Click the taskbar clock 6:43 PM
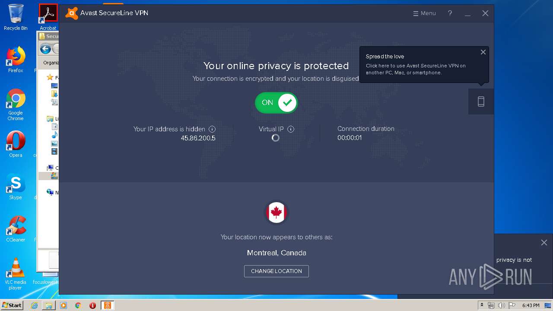 pyautogui.click(x=531, y=305)
